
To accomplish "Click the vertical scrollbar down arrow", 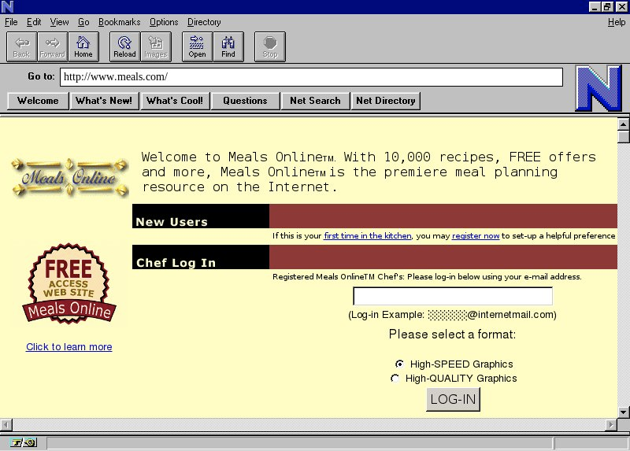I will tap(624, 412).
